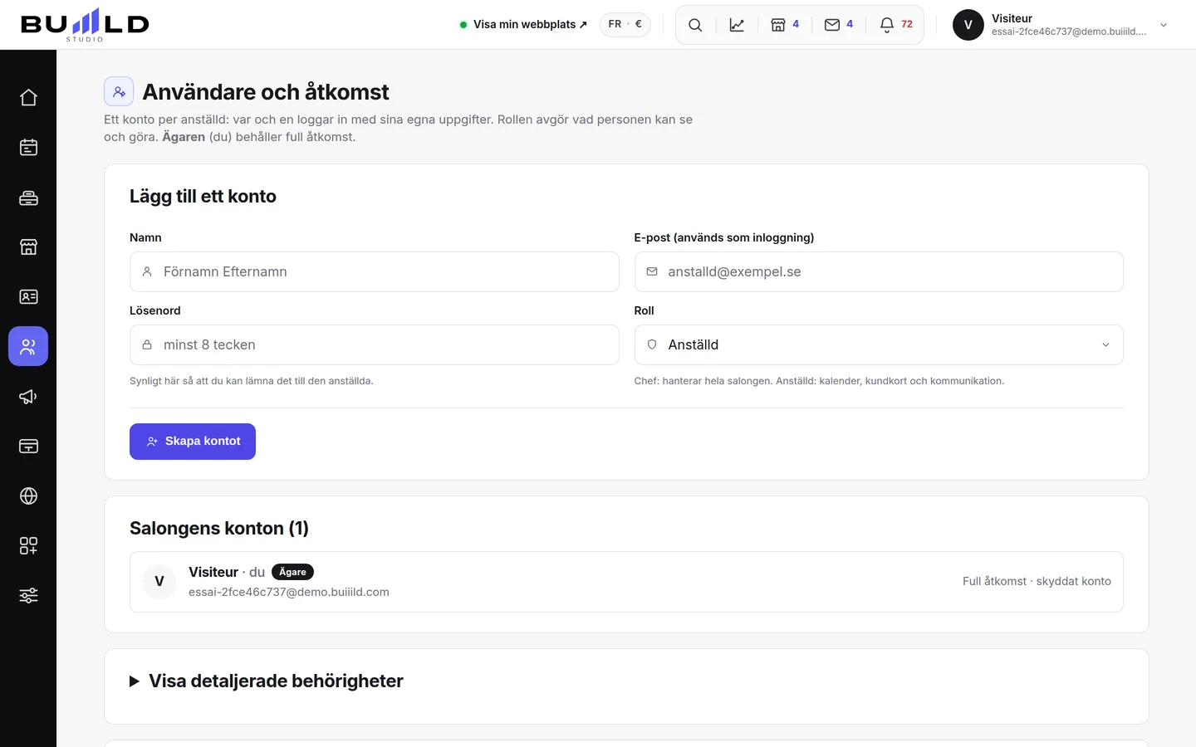Open the home icon in the sidebar

click(x=28, y=97)
